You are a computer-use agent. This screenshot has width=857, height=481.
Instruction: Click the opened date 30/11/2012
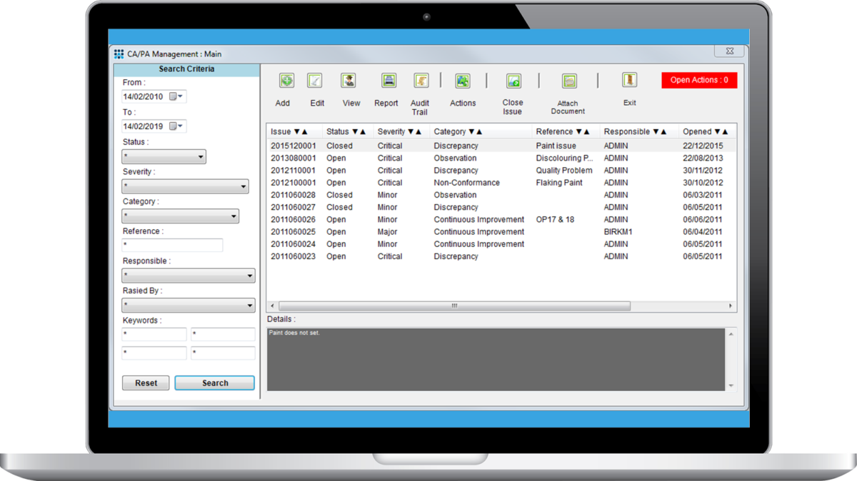(703, 171)
